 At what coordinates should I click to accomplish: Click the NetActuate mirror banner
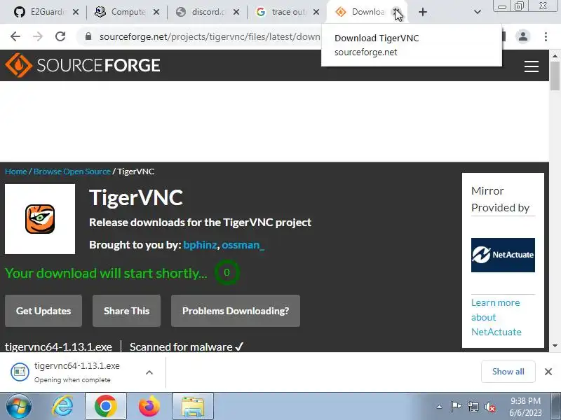point(503,255)
